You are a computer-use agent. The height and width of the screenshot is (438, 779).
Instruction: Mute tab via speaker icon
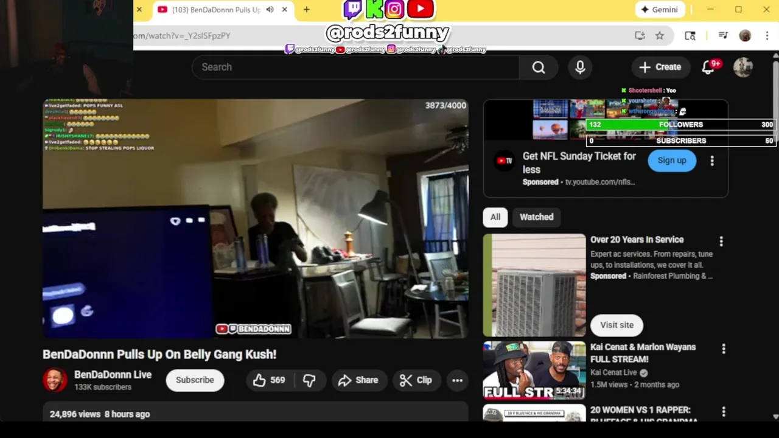(x=270, y=10)
